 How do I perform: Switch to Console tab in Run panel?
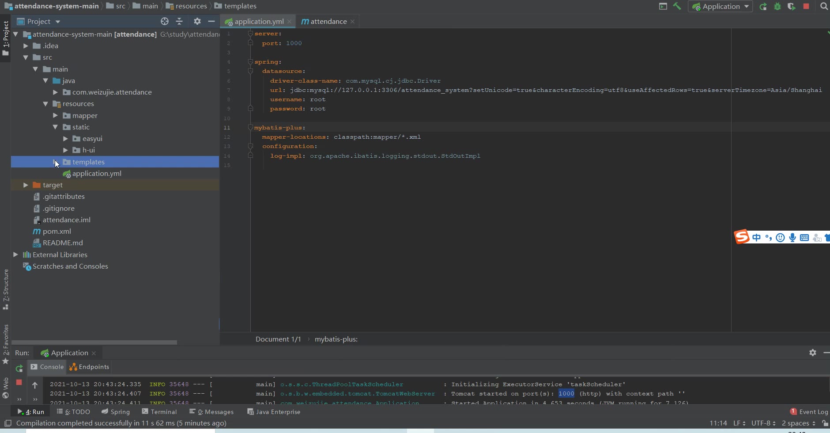coord(47,367)
